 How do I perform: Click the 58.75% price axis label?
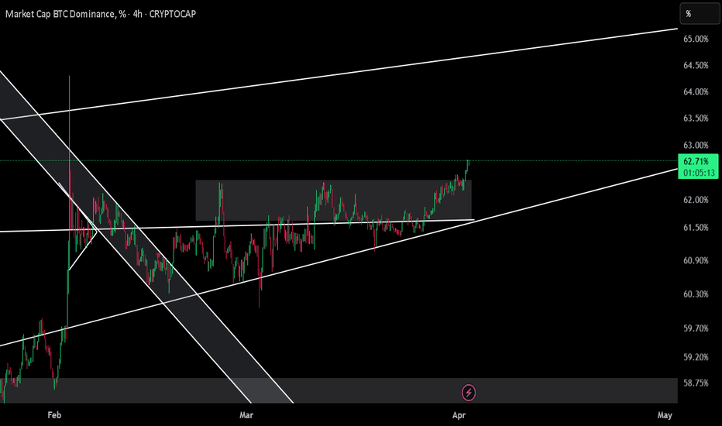[x=696, y=383]
